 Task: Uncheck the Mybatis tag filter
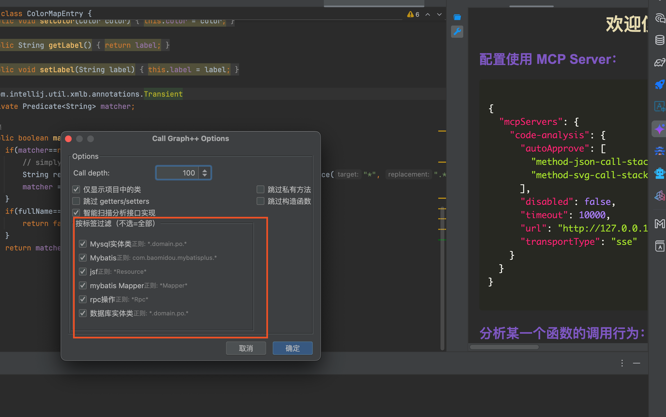point(83,258)
